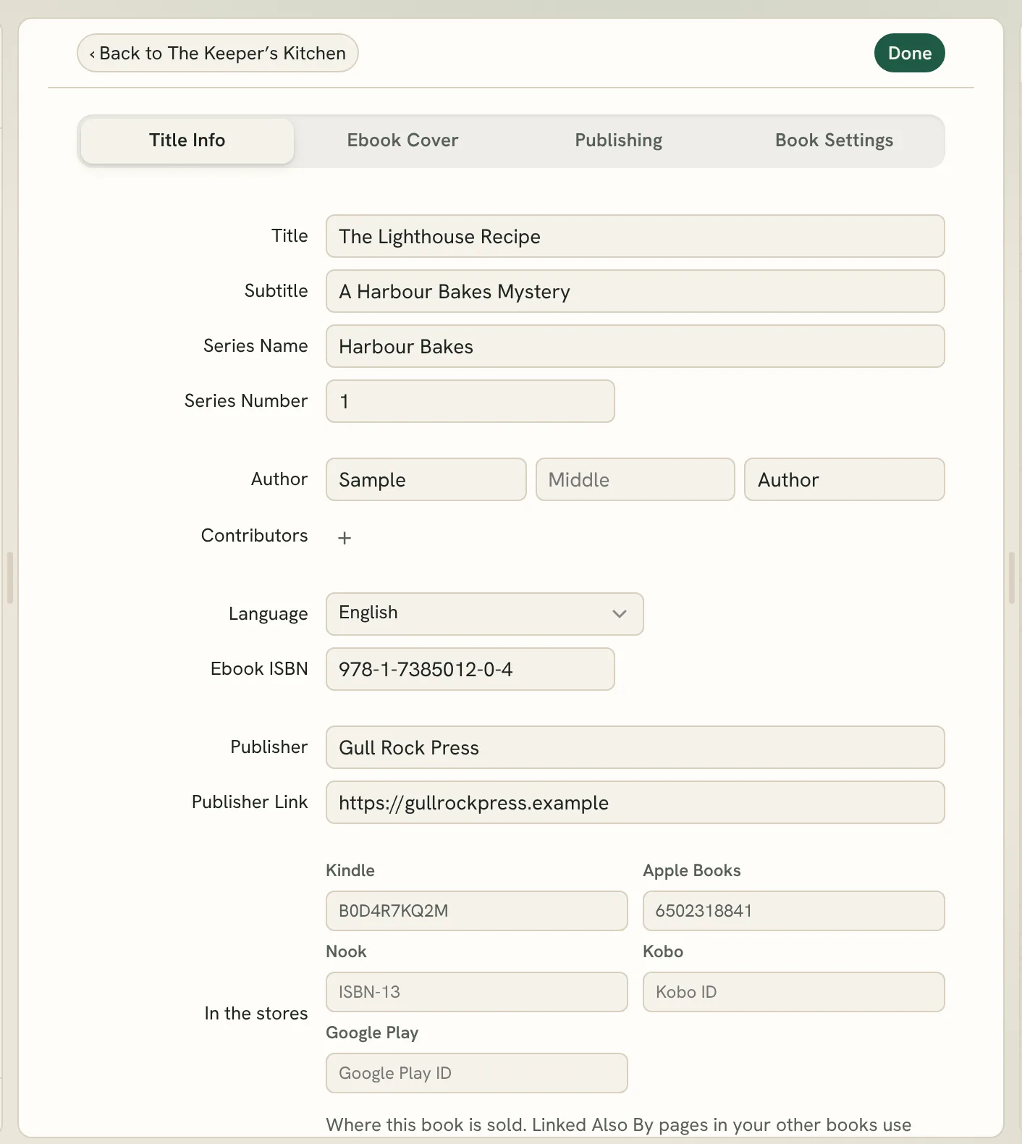The image size is (1022, 1144).
Task: Edit the Publisher field Gull Rock Press
Action: pyautogui.click(x=635, y=747)
